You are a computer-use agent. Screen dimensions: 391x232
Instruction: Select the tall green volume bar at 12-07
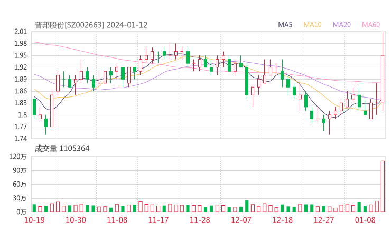[247, 206]
